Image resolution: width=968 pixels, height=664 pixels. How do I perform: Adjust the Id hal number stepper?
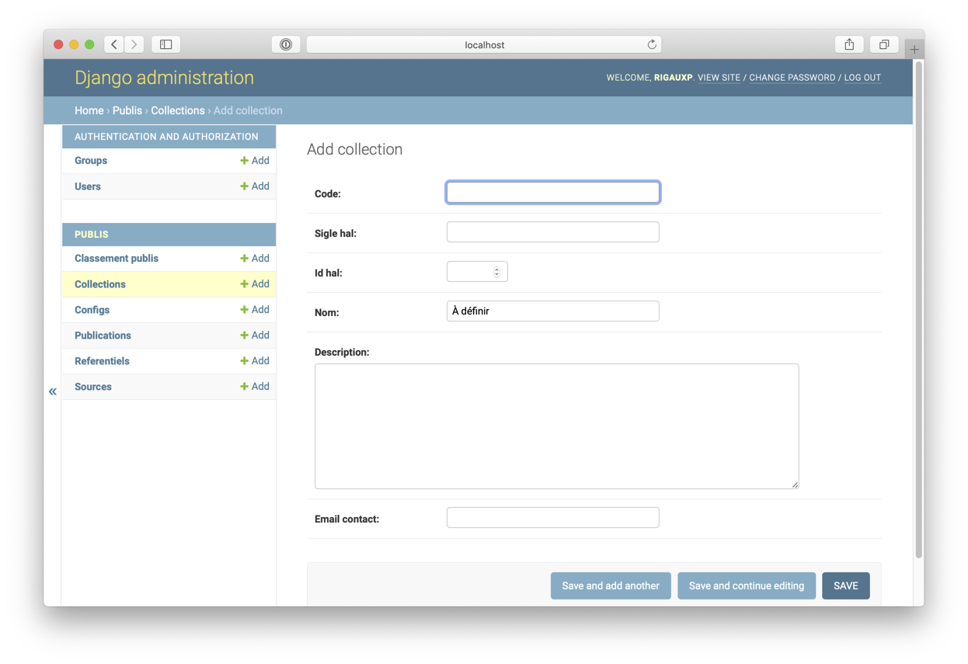[496, 272]
